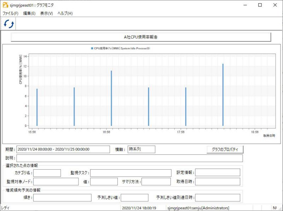This screenshot has width=283, height=211.
Task: Click the app icon in the title bar
Action: (5, 5)
